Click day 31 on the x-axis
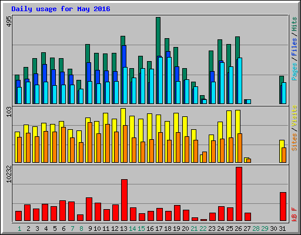 coord(282,229)
